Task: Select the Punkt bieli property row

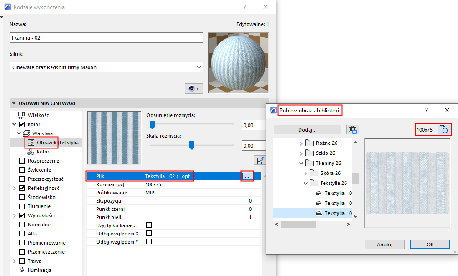Action: 174,217
